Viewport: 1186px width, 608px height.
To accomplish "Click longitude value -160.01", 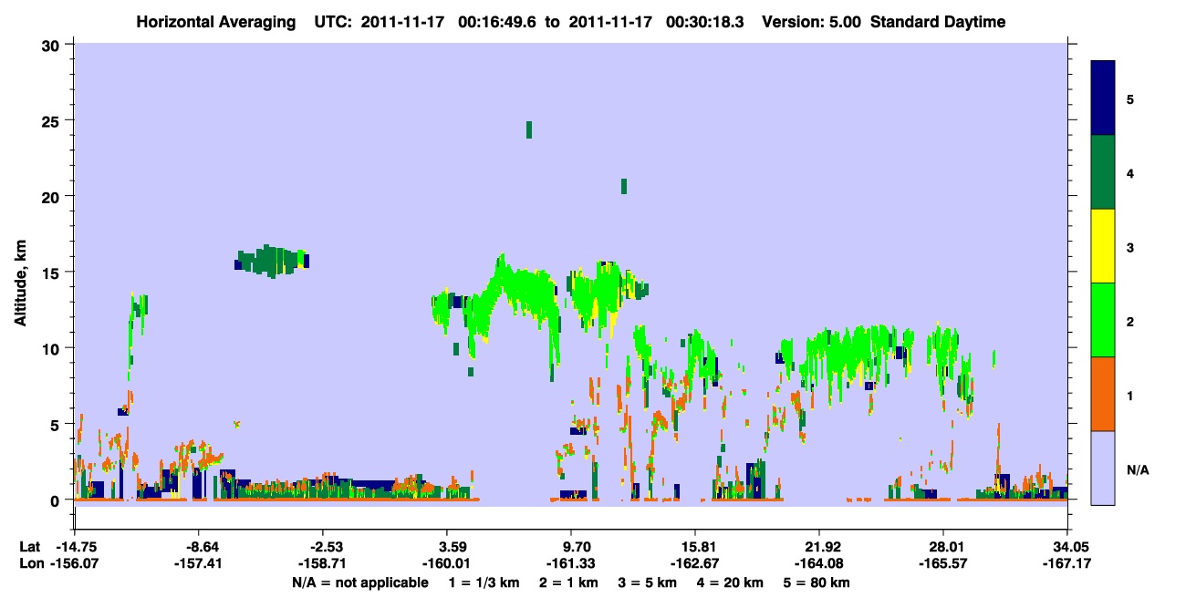I will 447,563.
